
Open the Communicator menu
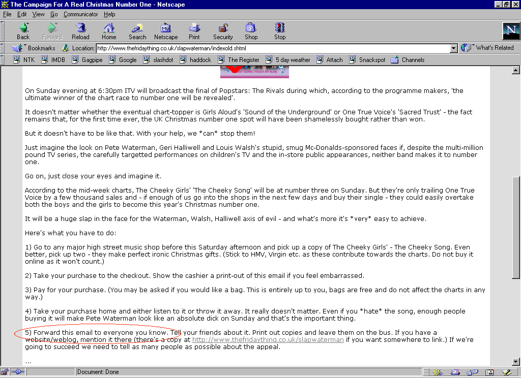pyautogui.click(x=81, y=14)
